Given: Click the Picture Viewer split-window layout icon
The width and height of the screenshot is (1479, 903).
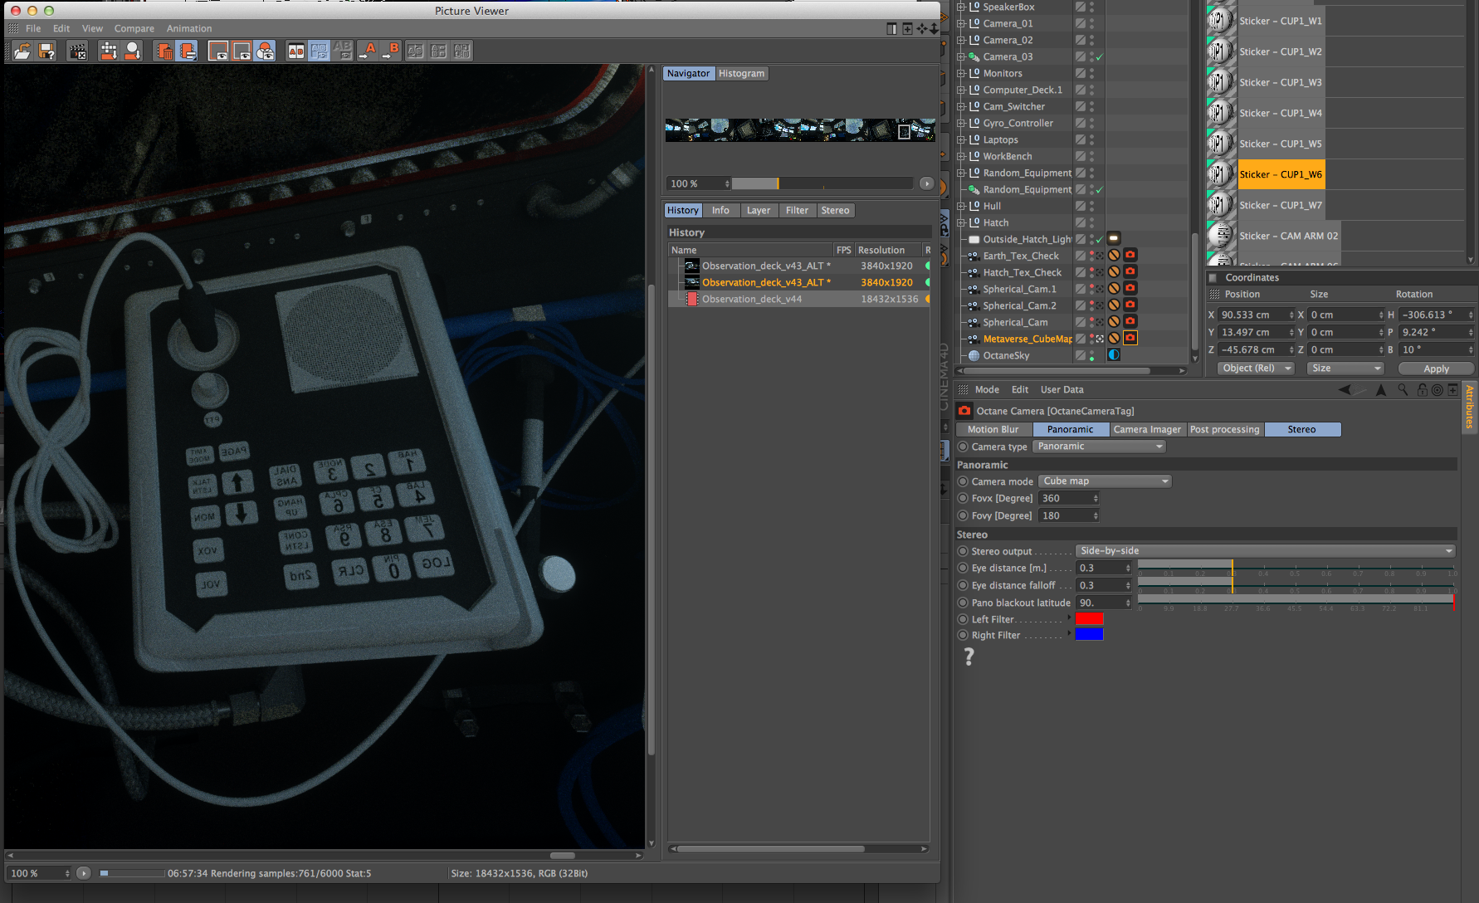Looking at the screenshot, I should pyautogui.click(x=891, y=28).
